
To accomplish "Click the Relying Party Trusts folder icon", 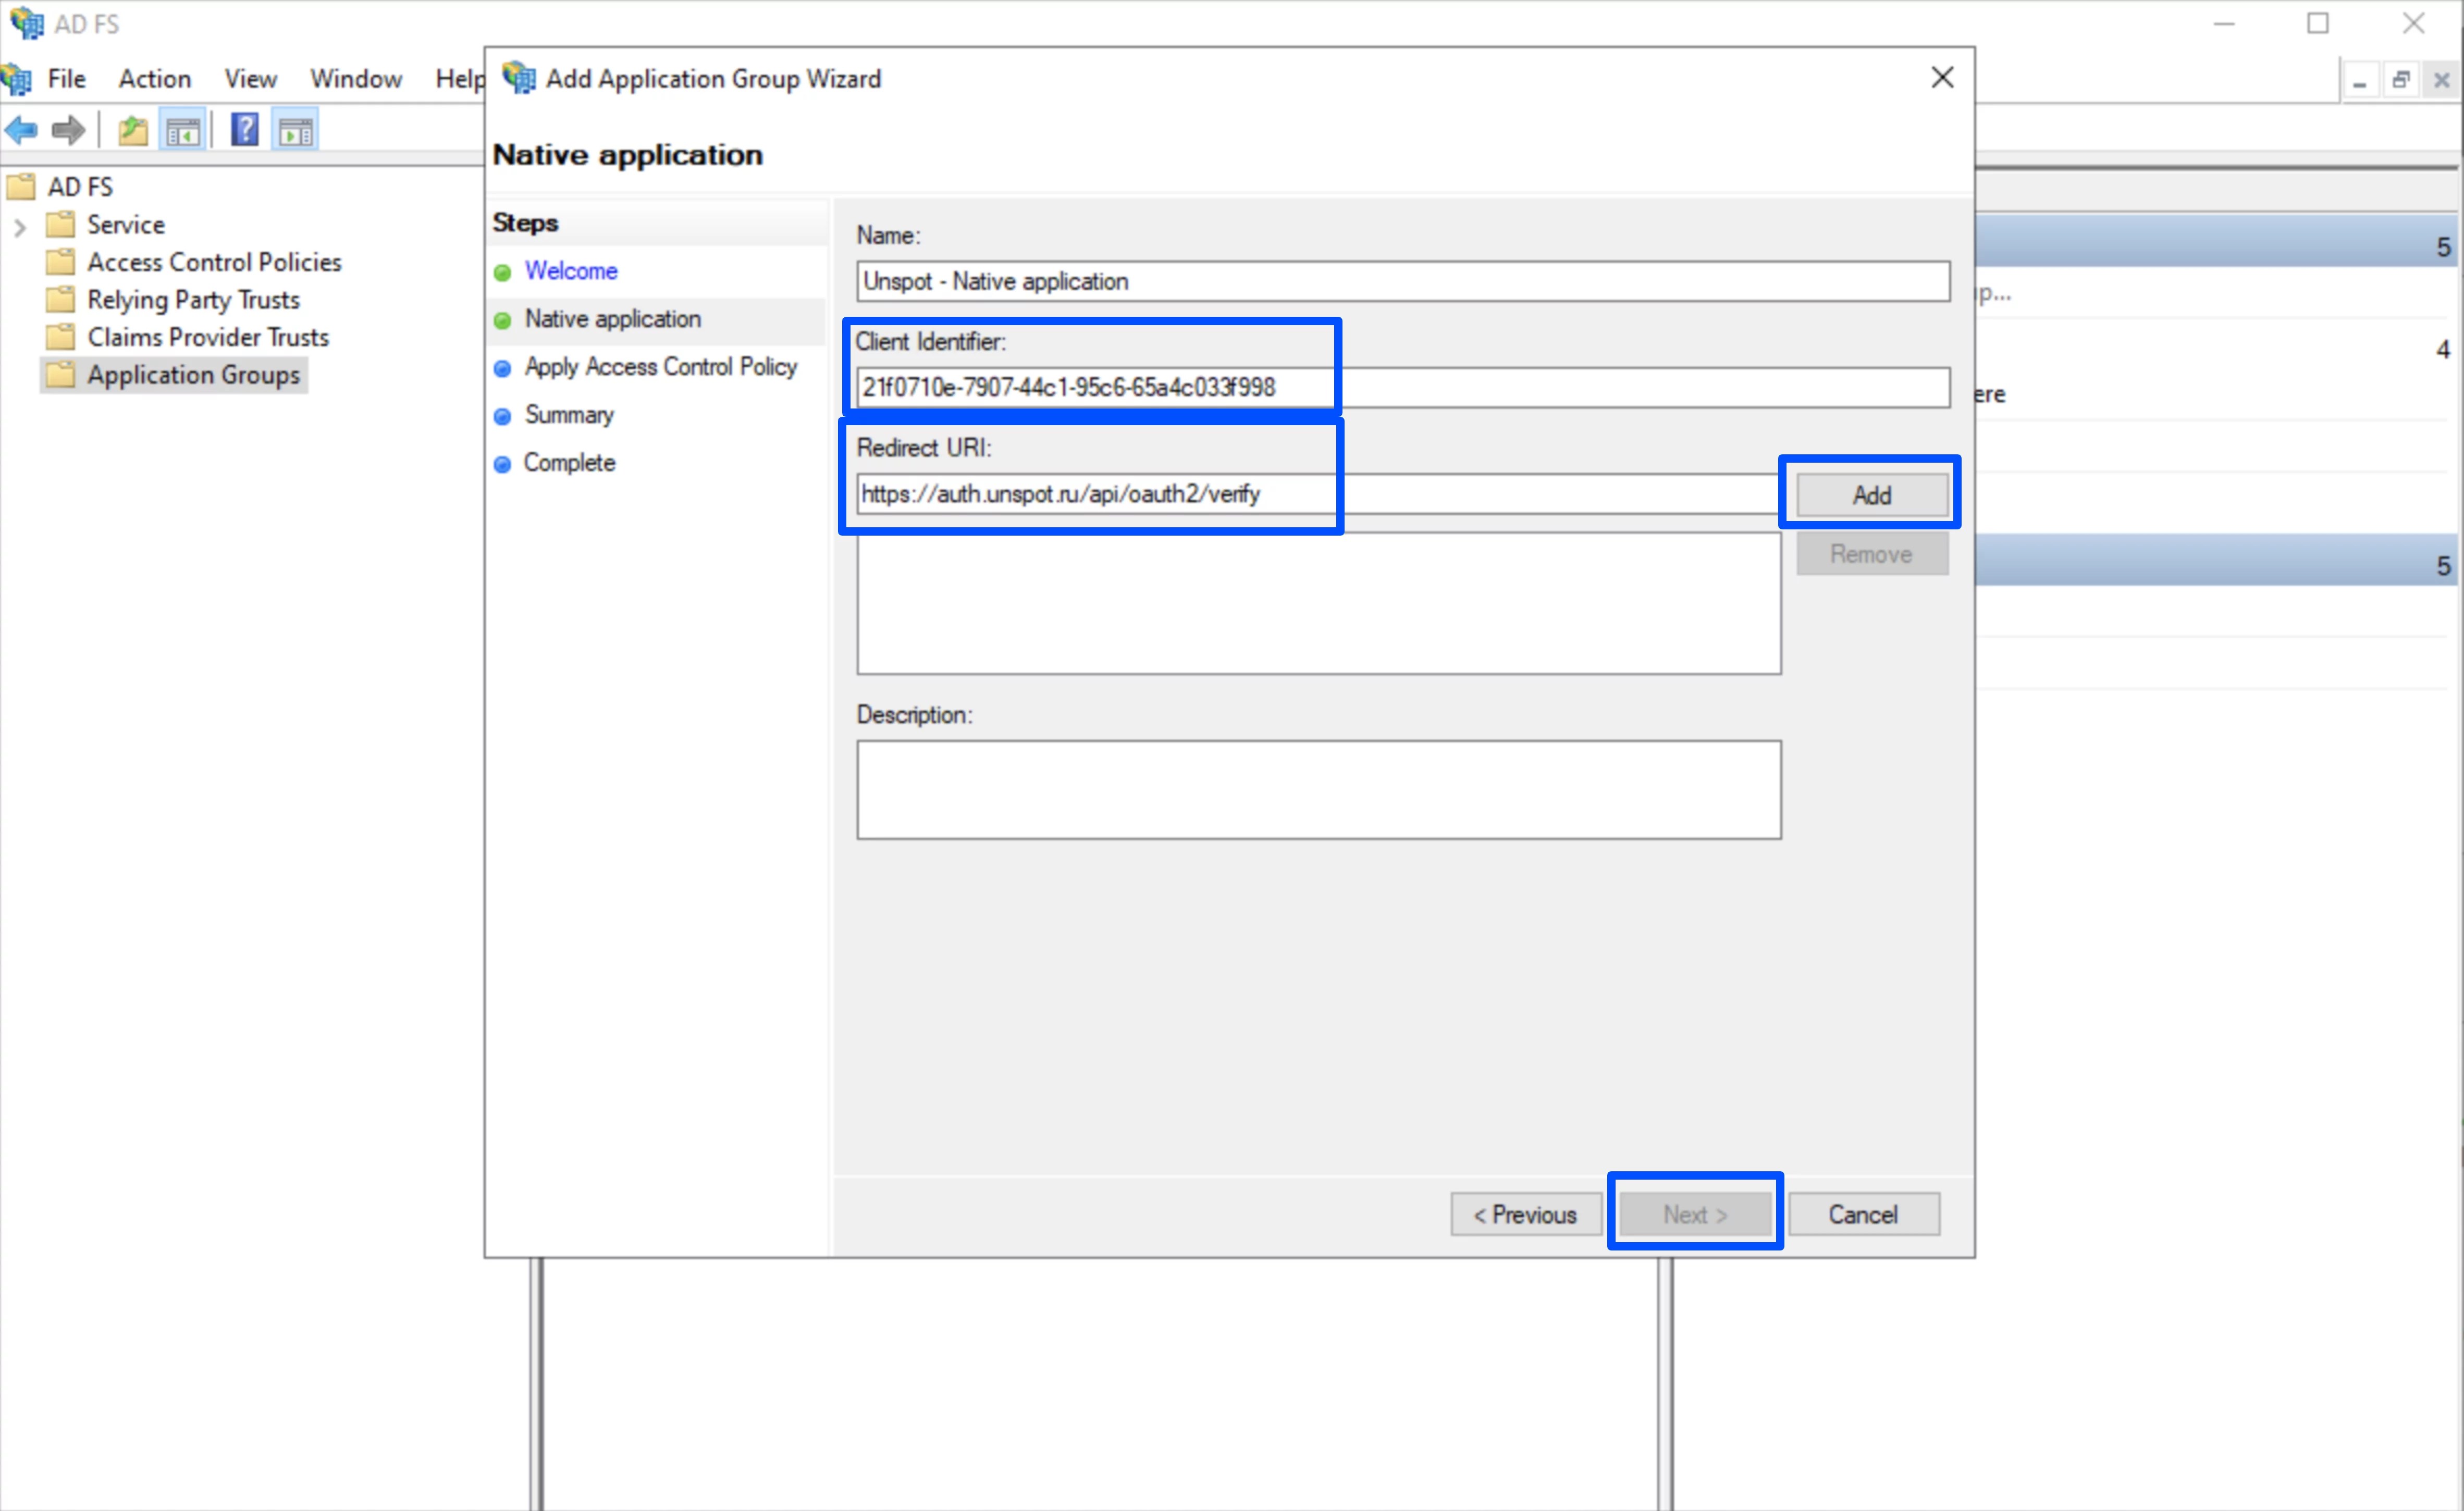I will click(x=61, y=299).
